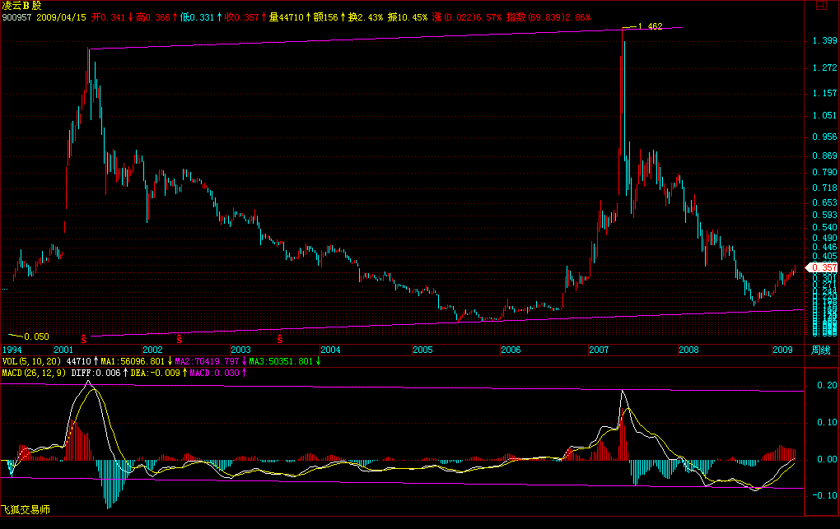Click the 2005 year label on time axis
Image resolution: width=840 pixels, height=529 pixels.
[422, 350]
